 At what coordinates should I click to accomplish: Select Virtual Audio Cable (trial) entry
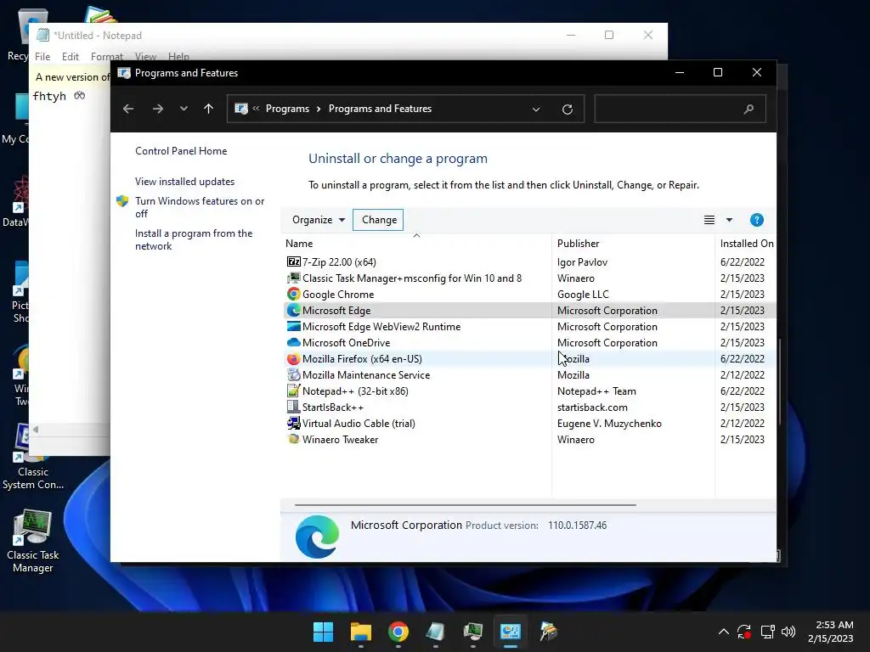tap(359, 424)
